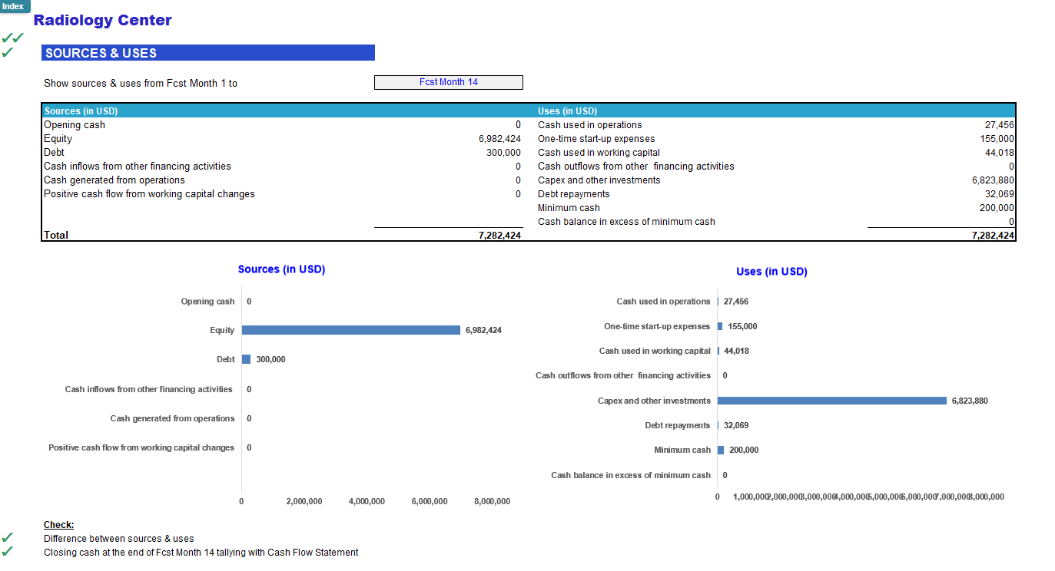This screenshot has height=571, width=1055.
Task: Select table cell 'Cash generated from operations'
Action: (114, 180)
